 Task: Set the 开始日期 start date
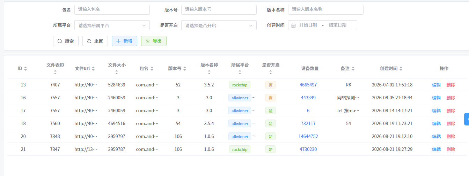308,25
